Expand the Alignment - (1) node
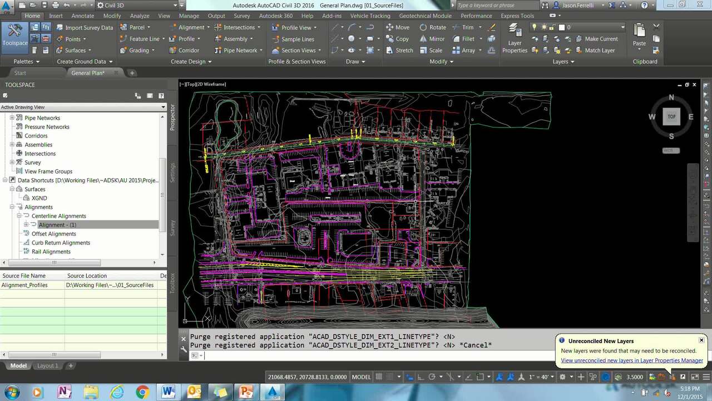The width and height of the screenshot is (712, 401). point(26,225)
